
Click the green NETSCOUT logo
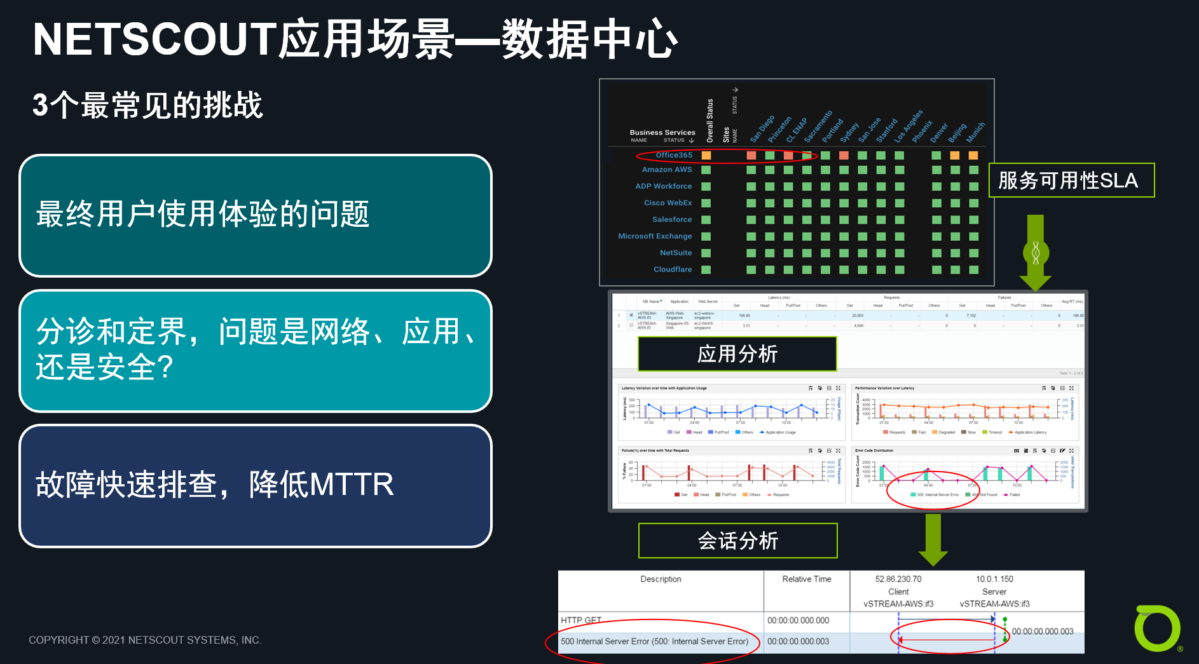[1158, 628]
